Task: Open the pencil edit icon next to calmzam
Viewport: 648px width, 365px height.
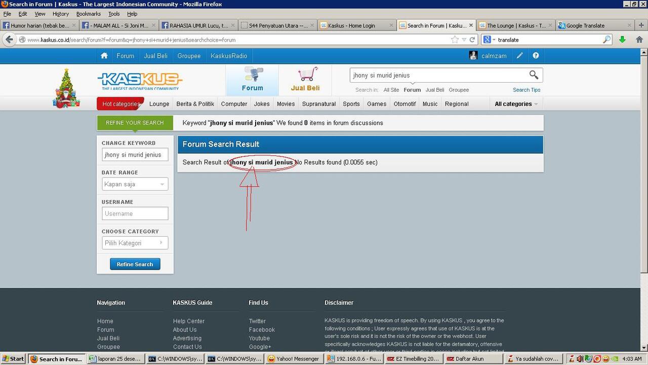Action: click(520, 56)
